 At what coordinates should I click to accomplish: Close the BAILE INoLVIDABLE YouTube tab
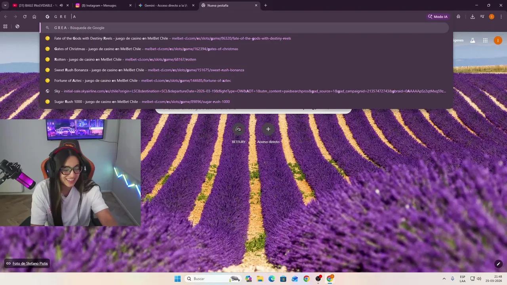tap(67, 6)
